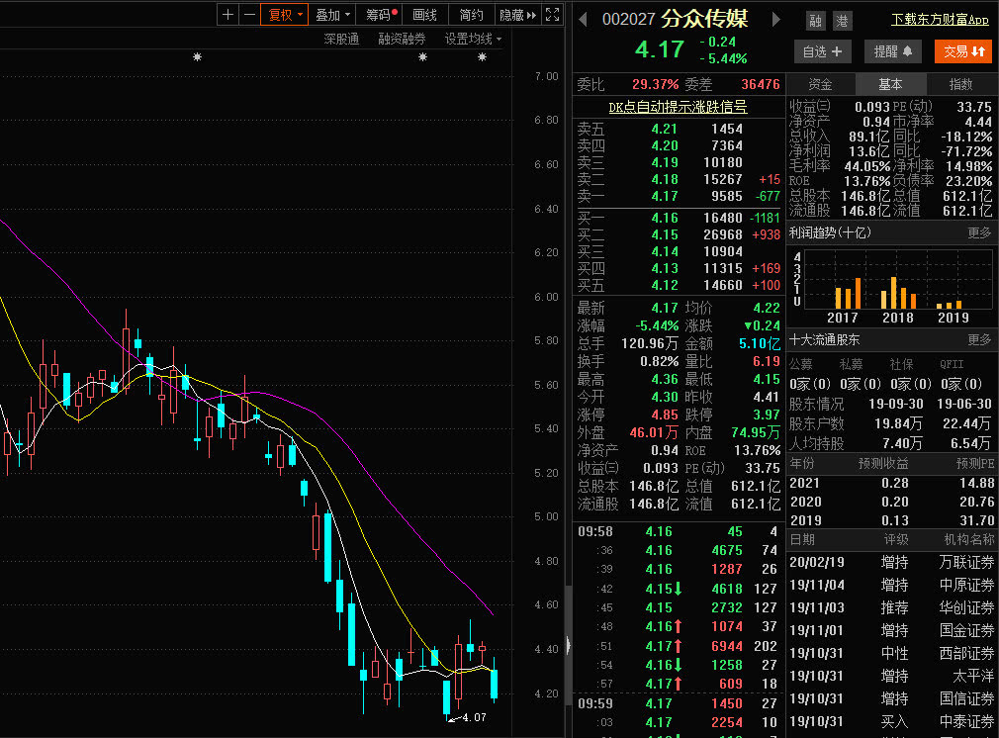Viewport: 999px width, 738px height.
Task: Zoom out chart with minus button
Action: (x=249, y=14)
